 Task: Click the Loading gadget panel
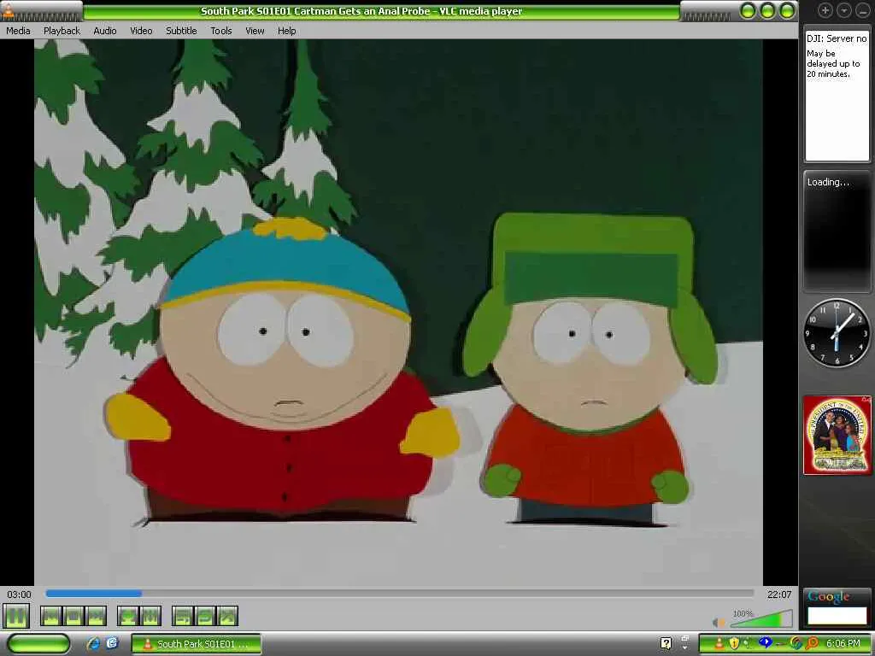pyautogui.click(x=837, y=231)
